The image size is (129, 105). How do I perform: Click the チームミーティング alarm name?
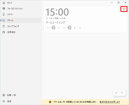pos(55,22)
